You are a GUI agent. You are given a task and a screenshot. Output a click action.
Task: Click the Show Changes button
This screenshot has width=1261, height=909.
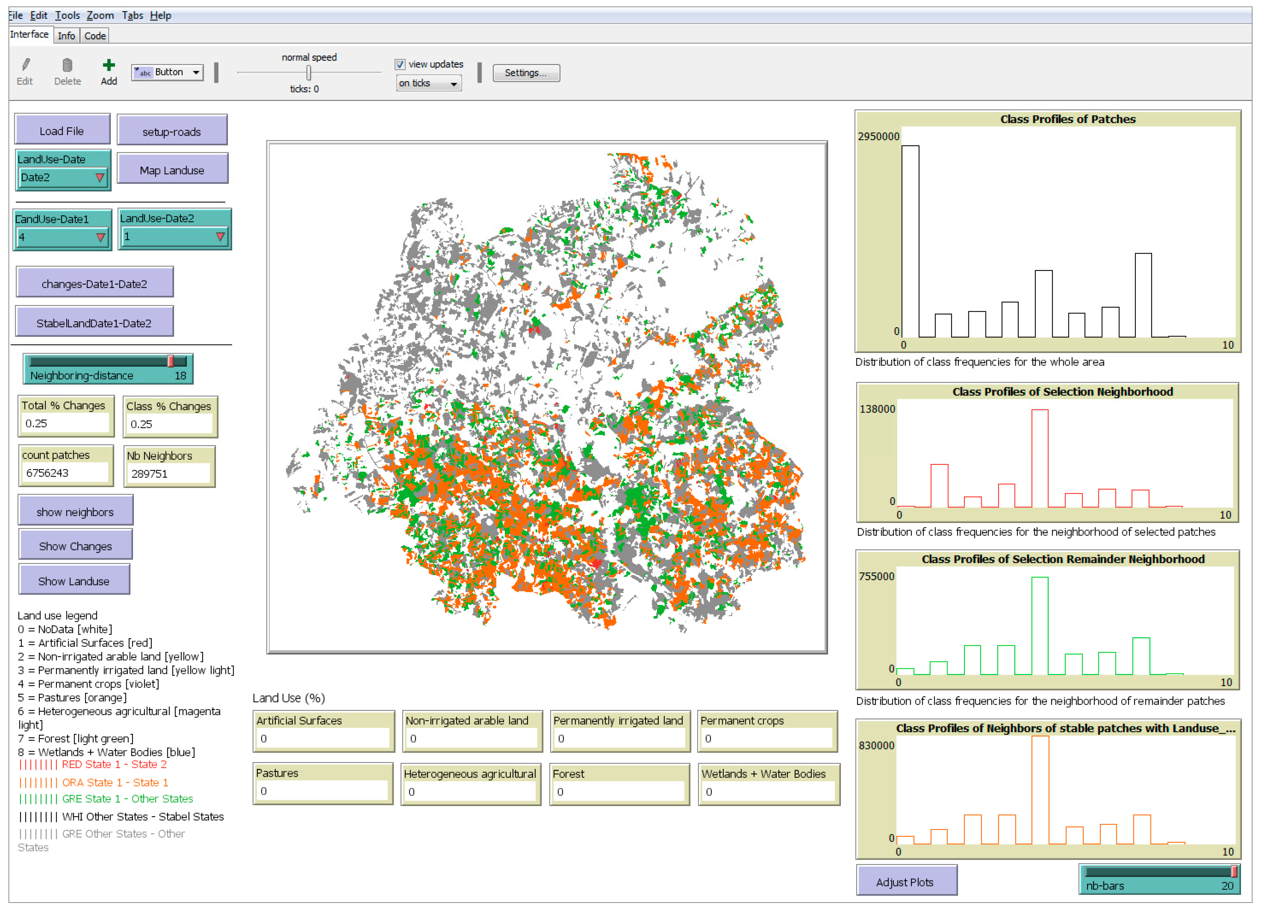76,547
